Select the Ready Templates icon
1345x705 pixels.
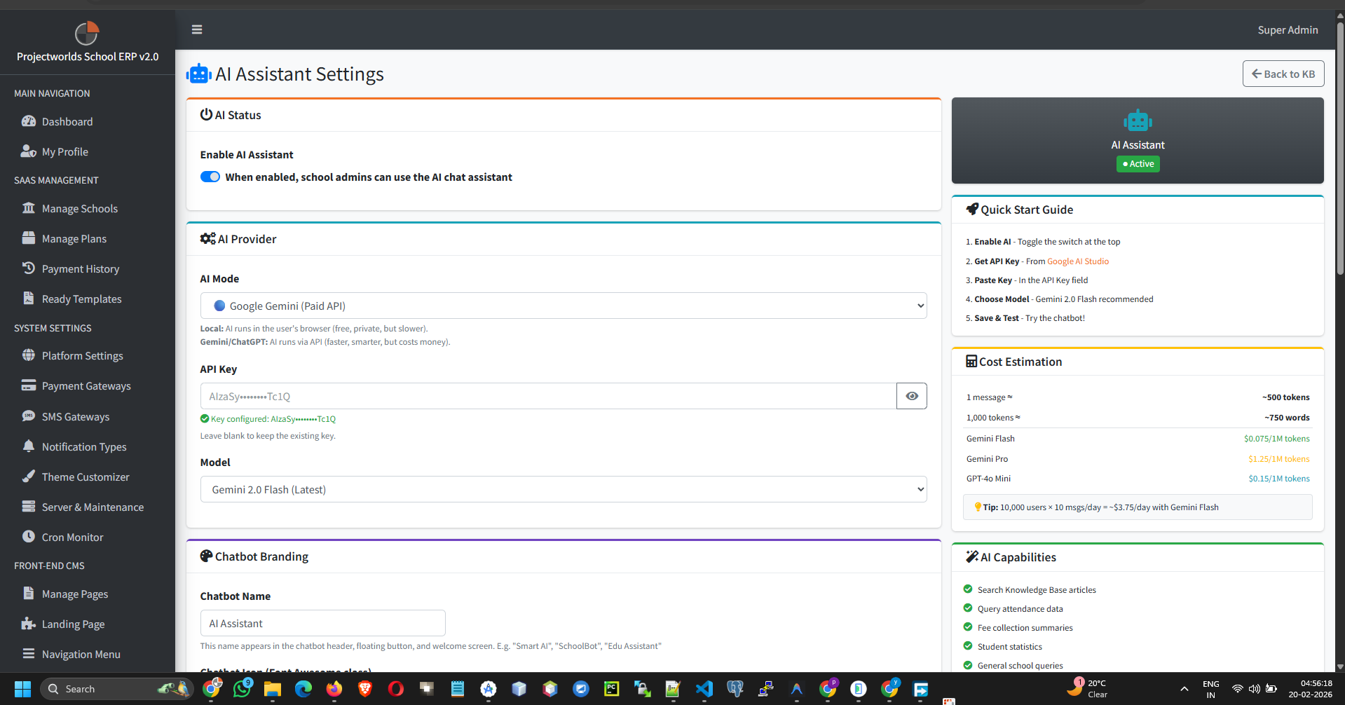29,299
